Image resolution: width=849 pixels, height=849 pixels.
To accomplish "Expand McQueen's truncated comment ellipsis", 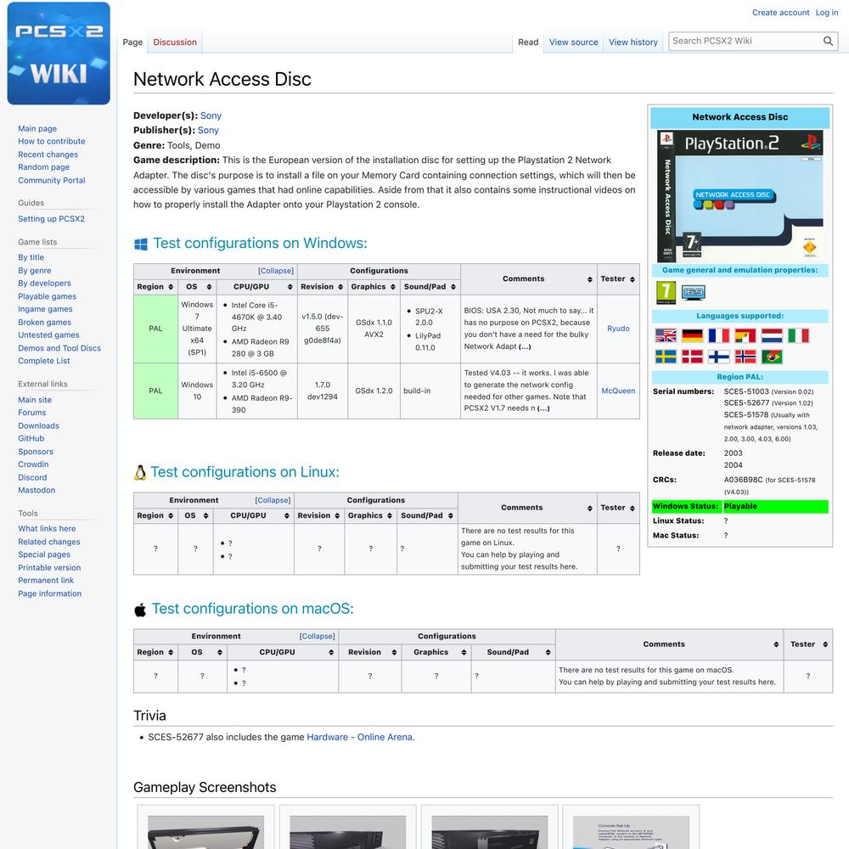I will coord(543,408).
